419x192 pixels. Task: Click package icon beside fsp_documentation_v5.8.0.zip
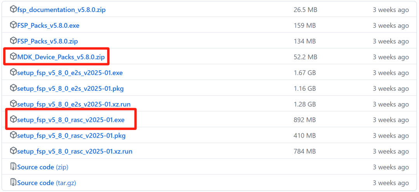[14, 10]
